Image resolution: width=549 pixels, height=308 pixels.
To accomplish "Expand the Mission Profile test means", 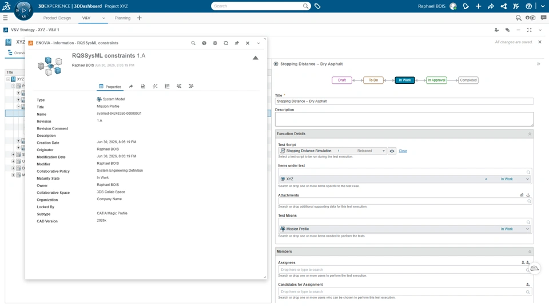I will (x=527, y=229).
